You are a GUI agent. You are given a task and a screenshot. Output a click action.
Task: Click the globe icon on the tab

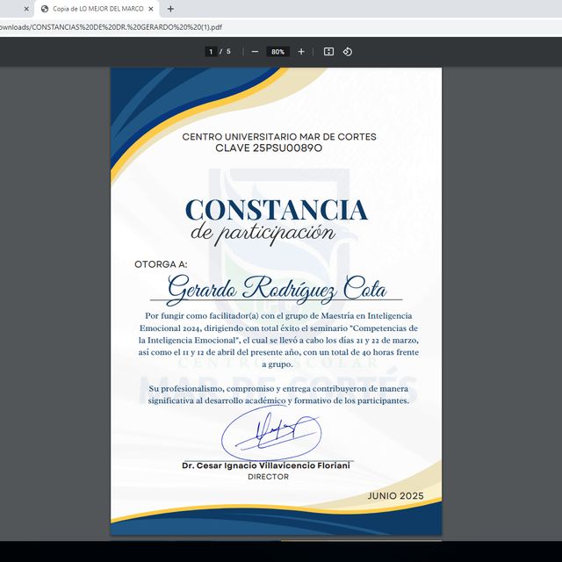45,9
